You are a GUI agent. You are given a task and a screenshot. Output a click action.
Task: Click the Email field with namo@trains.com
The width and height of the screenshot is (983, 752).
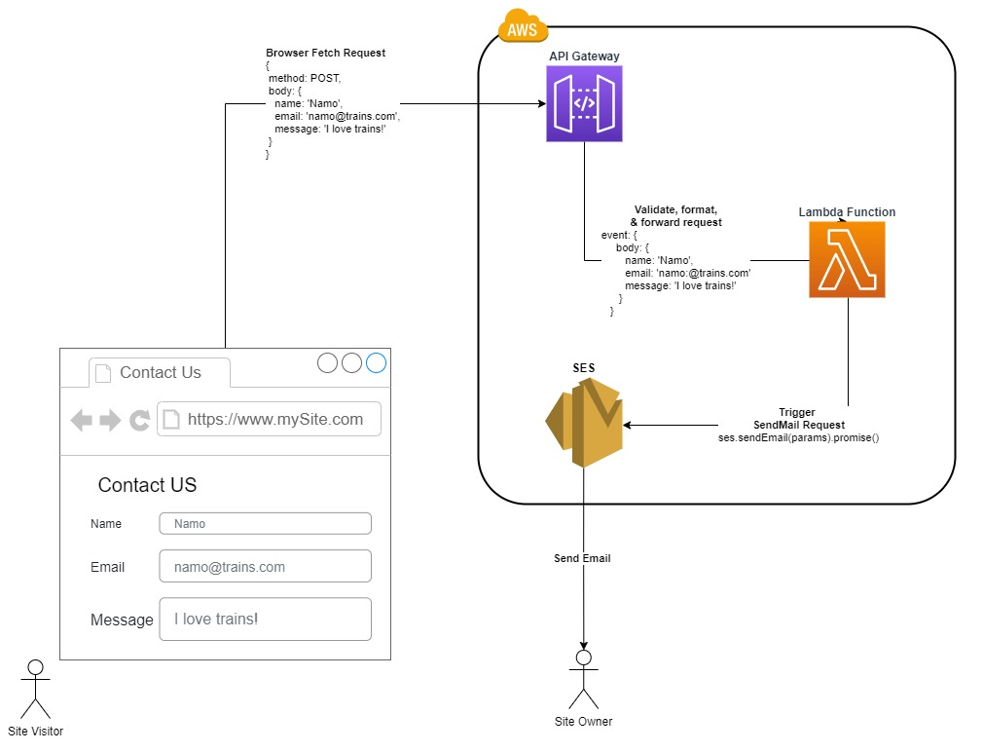(x=265, y=566)
